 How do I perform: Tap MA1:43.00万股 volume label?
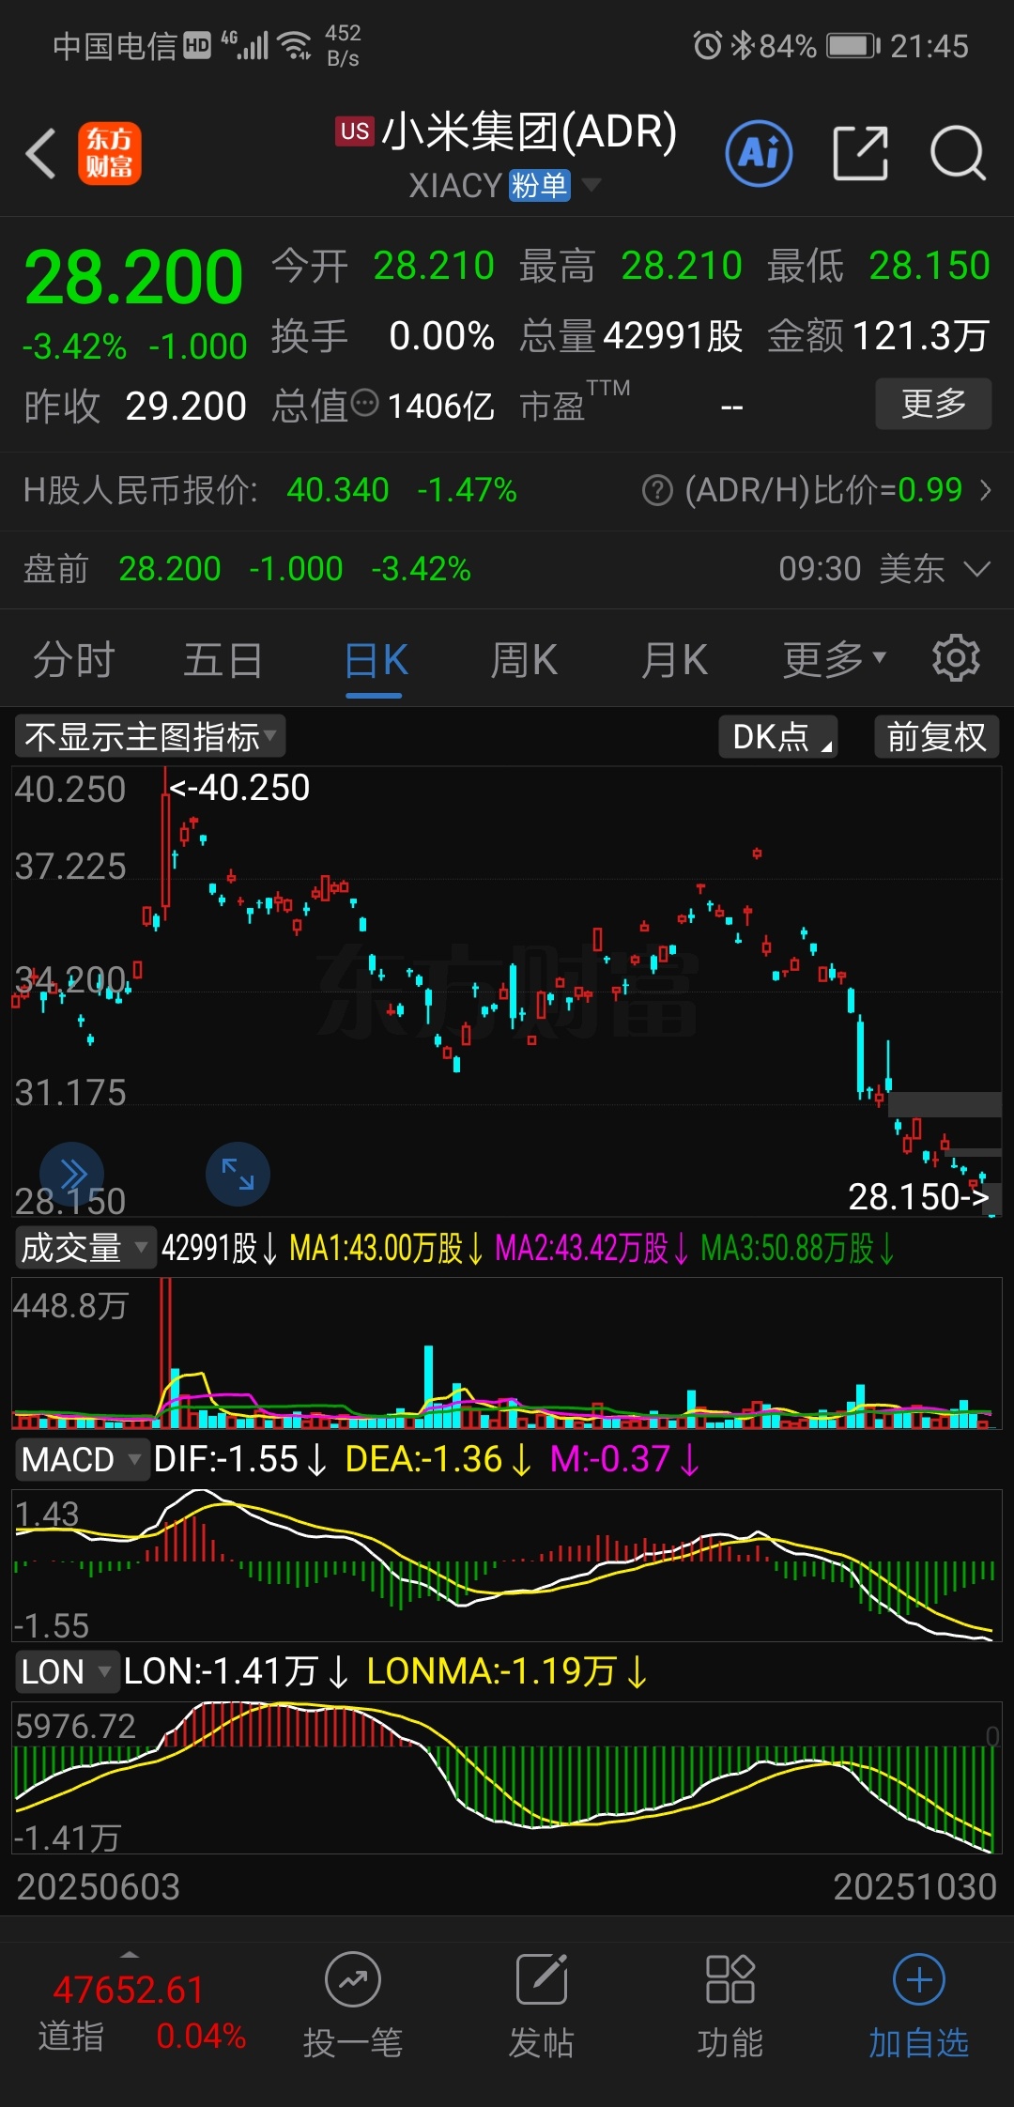[x=386, y=1249]
